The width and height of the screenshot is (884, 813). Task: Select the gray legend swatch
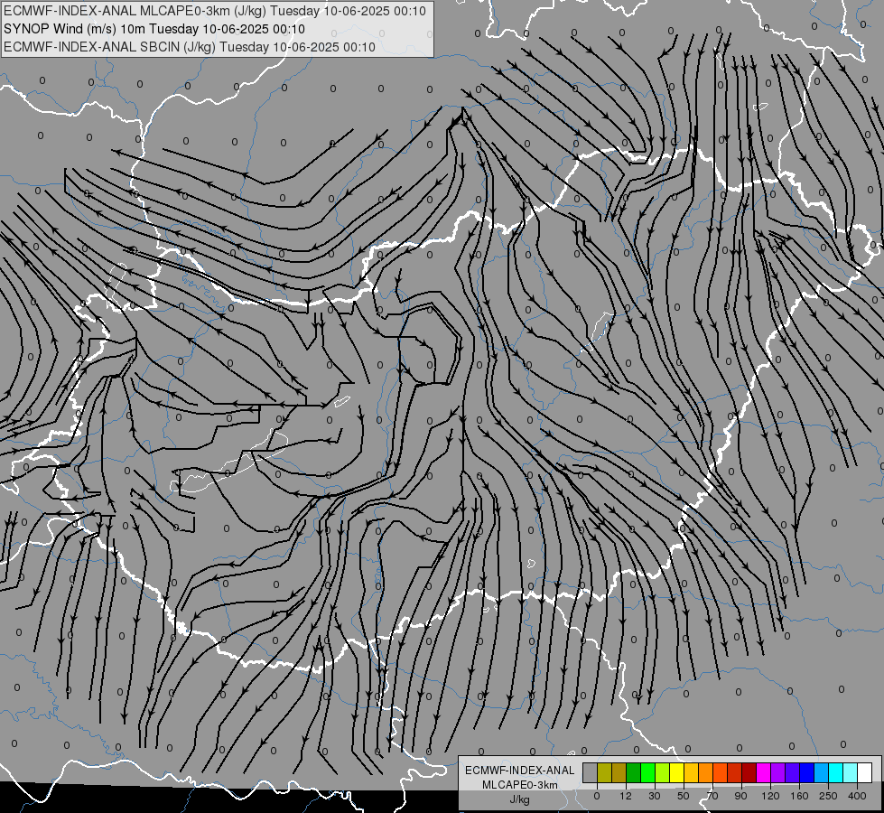click(x=591, y=772)
